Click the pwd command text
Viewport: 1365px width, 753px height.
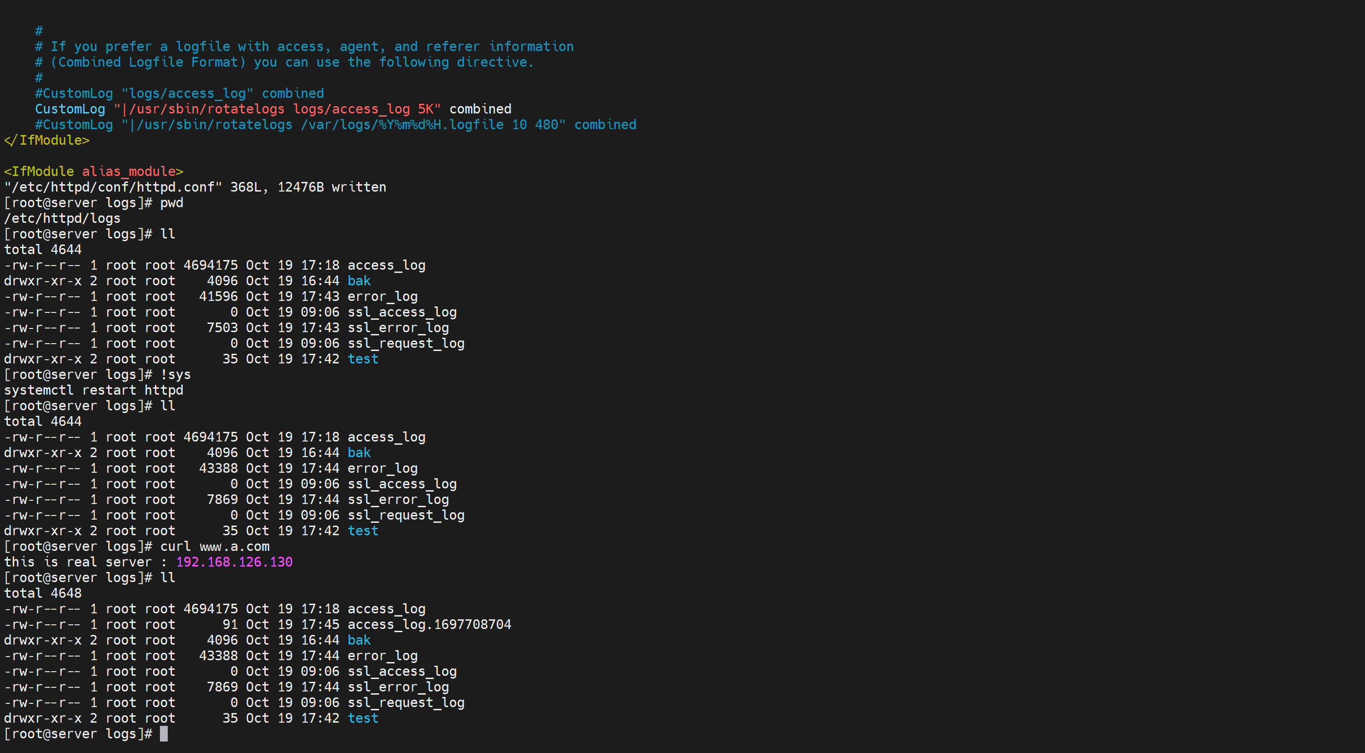coord(171,203)
